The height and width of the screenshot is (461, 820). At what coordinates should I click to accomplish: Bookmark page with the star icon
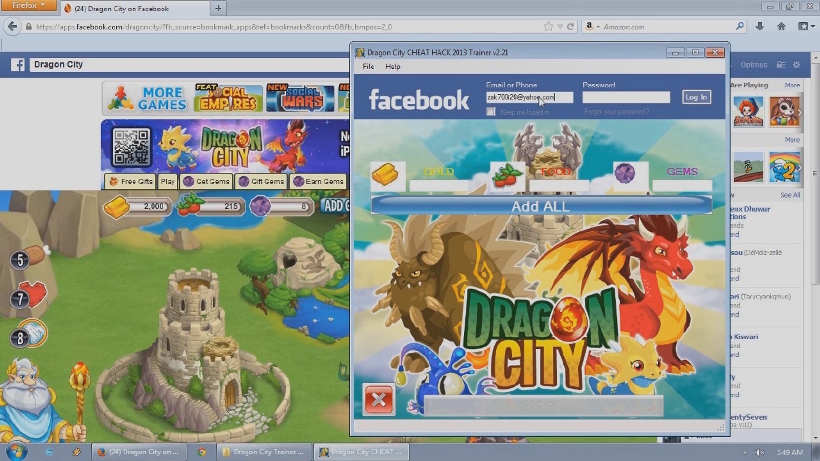548,26
